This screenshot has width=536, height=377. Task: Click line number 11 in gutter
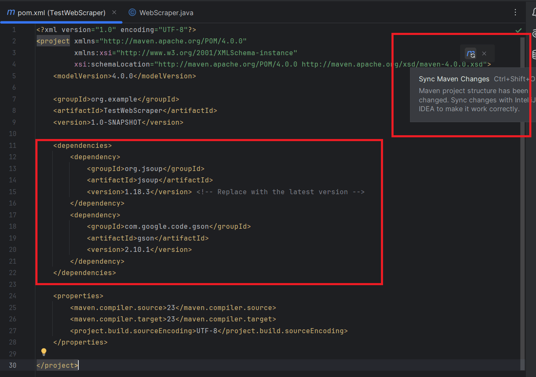point(12,145)
